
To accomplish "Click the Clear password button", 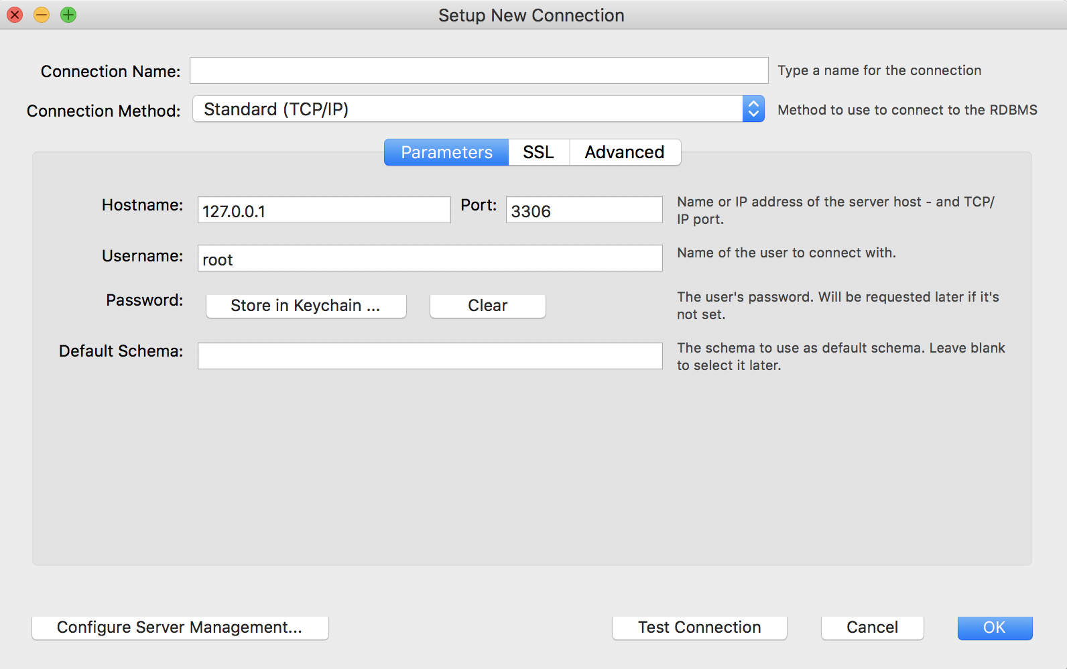I will (488, 306).
